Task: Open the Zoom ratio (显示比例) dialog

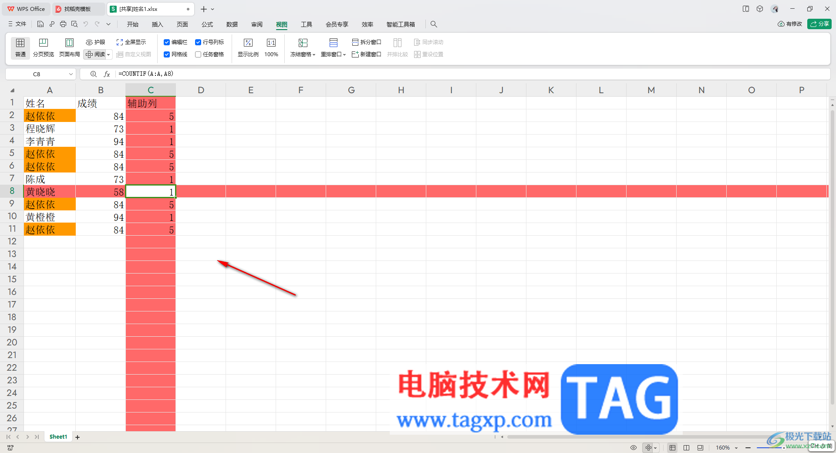Action: point(248,47)
